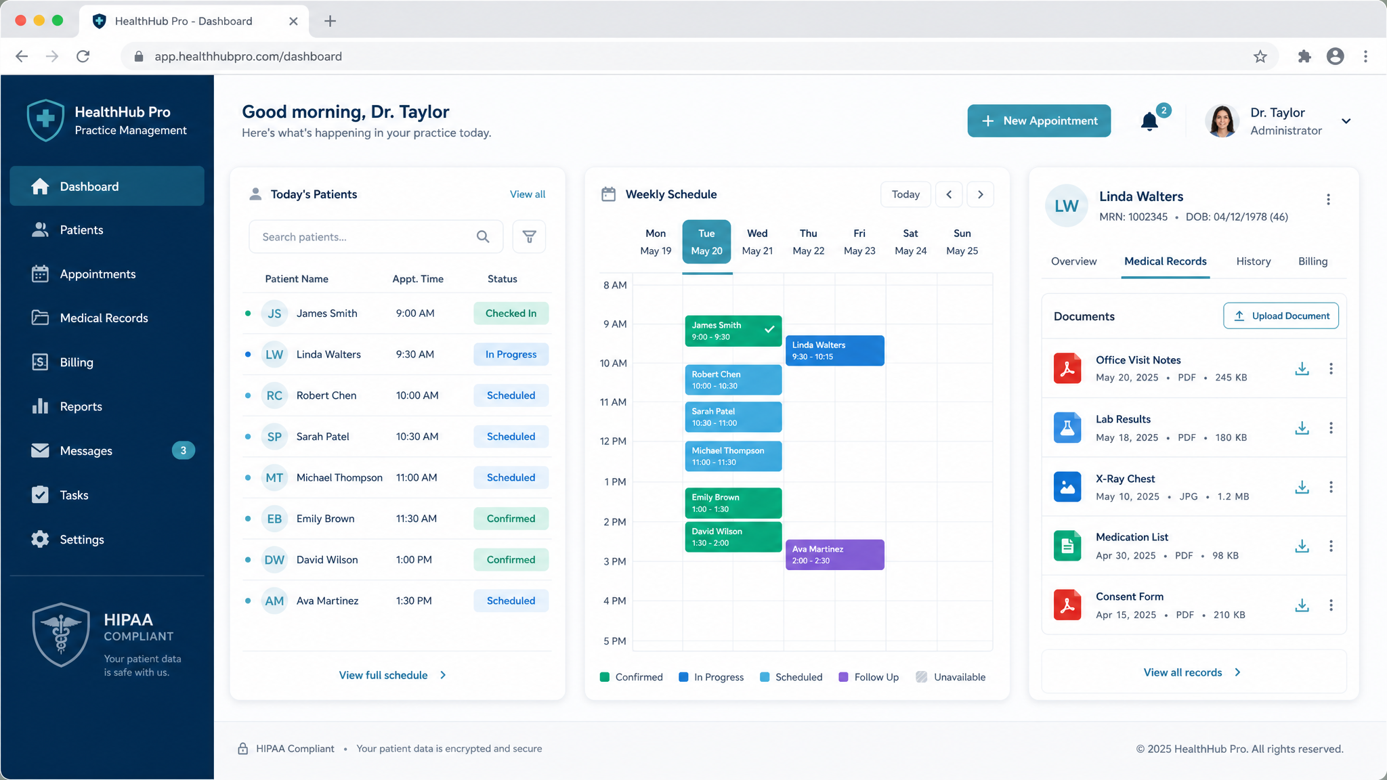This screenshot has width=1387, height=780.
Task: Open View all patients link
Action: [x=527, y=194]
